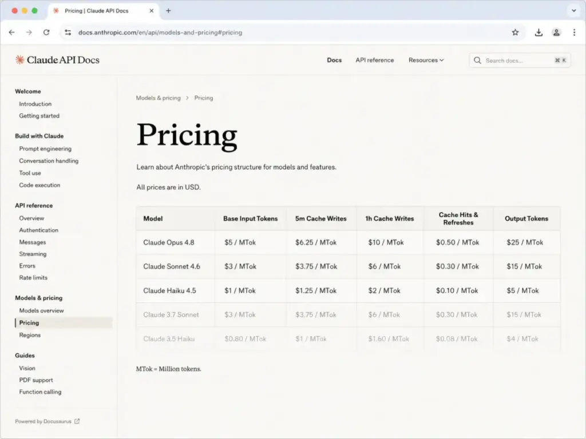Click the 1h Cache Writes column header
This screenshot has height=439, width=586.
click(x=389, y=219)
